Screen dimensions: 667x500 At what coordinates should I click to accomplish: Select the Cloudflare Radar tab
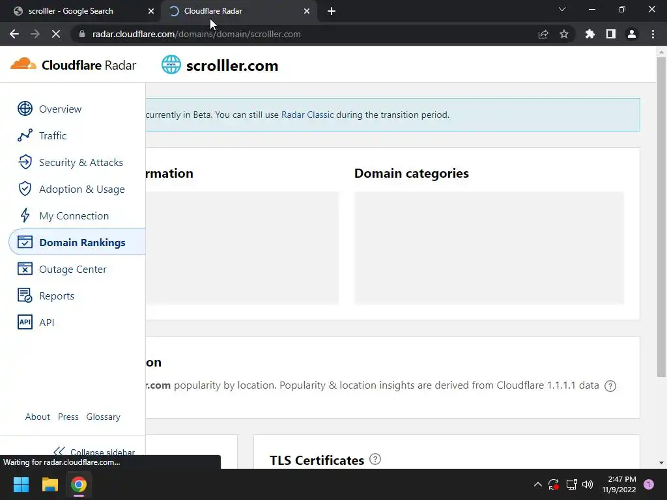238,11
